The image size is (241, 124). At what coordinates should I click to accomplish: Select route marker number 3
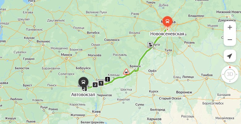[x=85, y=89]
